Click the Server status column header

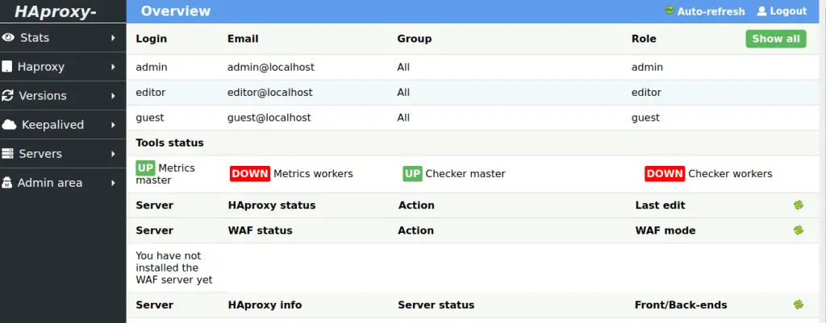436,304
